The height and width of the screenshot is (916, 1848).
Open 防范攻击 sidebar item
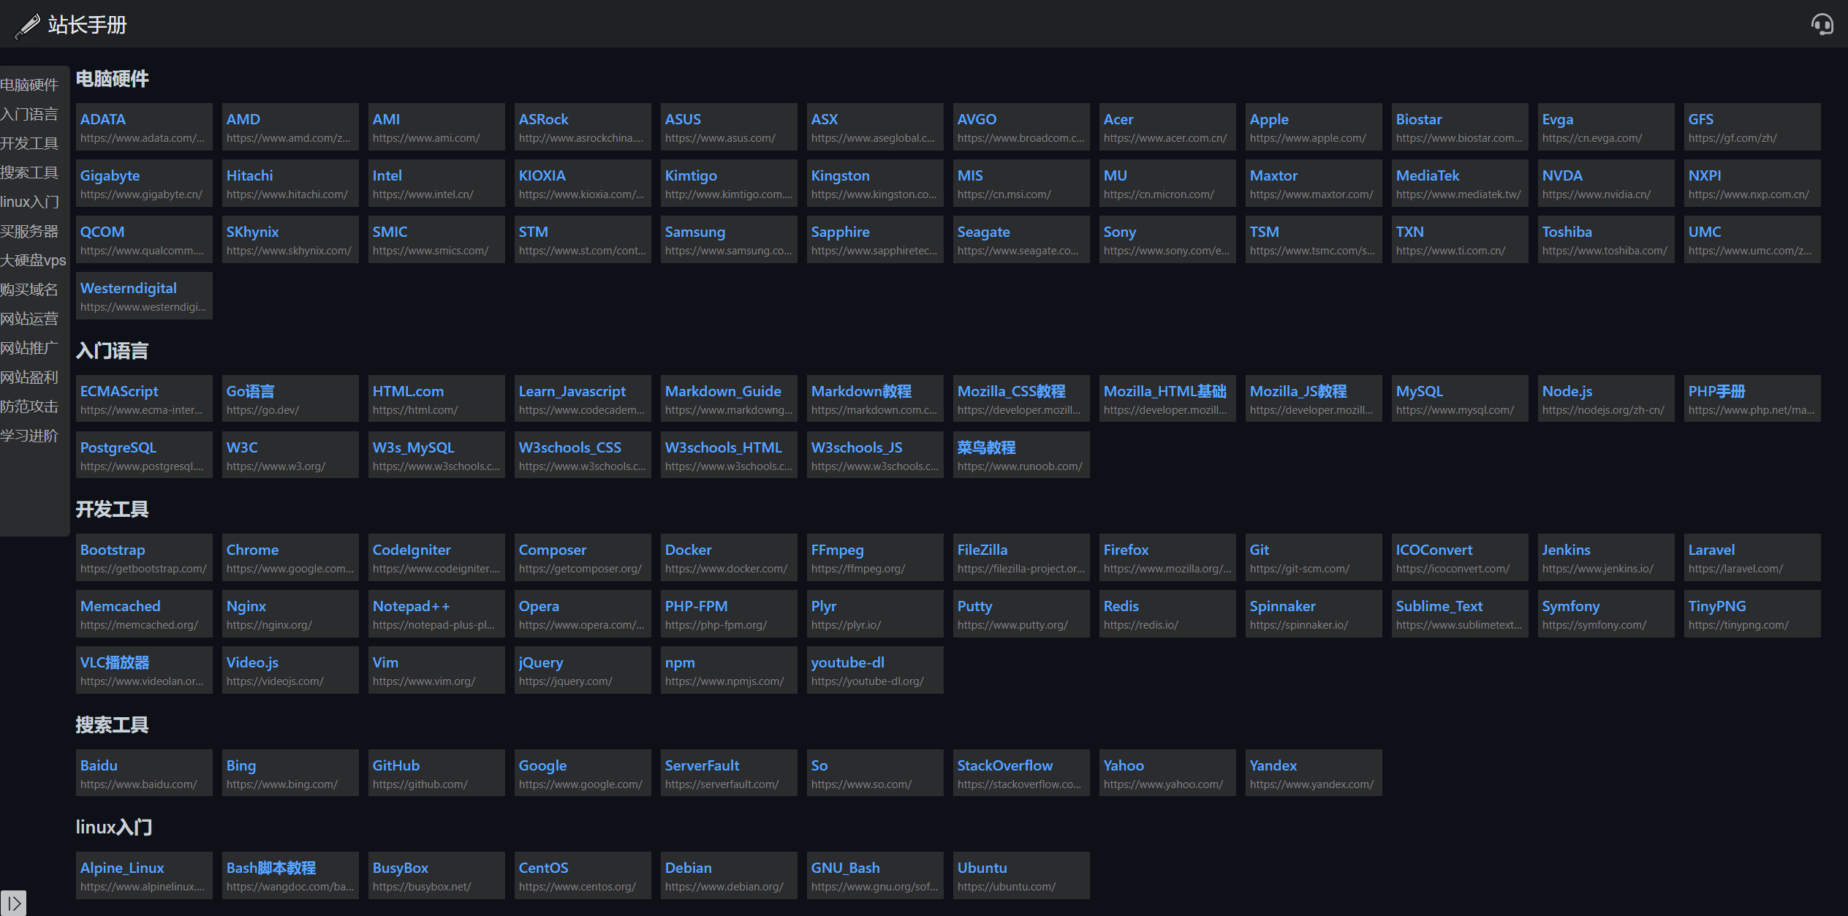[29, 406]
